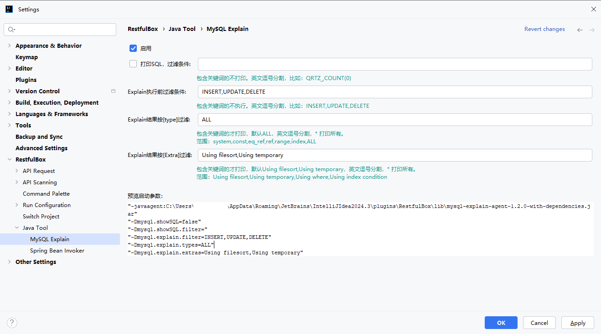Click the 打印SQL filter input field
The width and height of the screenshot is (601, 334).
(x=395, y=64)
